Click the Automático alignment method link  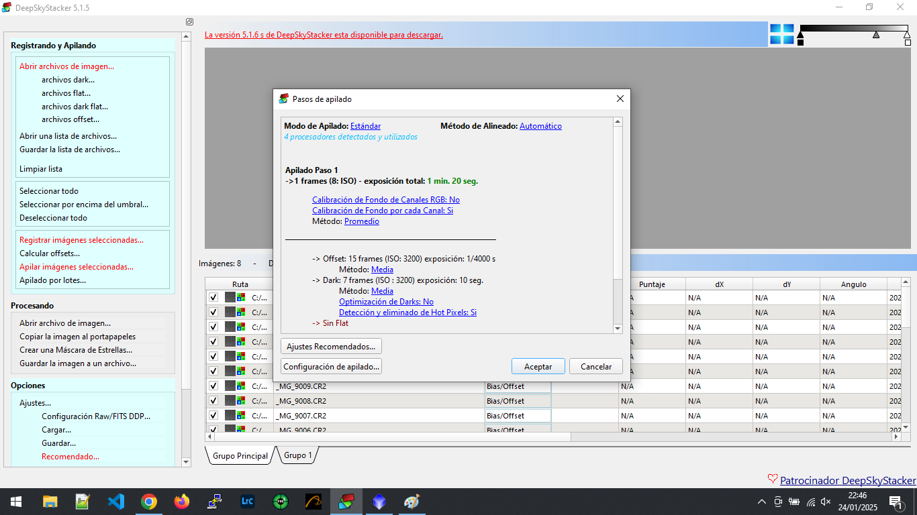tap(540, 126)
